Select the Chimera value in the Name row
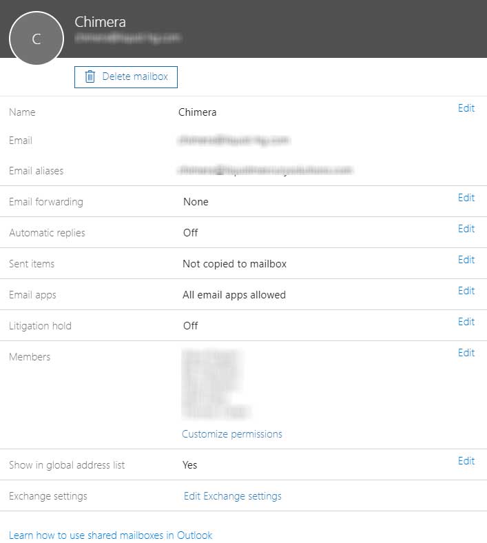Image resolution: width=487 pixels, height=543 pixels. (197, 112)
